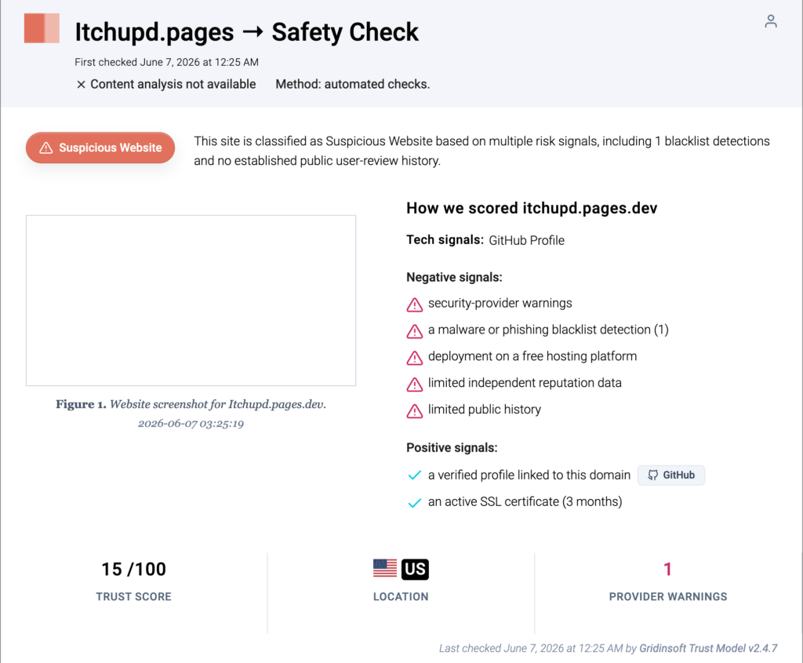
Task: Open the GitHub profile badge
Action: (x=671, y=475)
